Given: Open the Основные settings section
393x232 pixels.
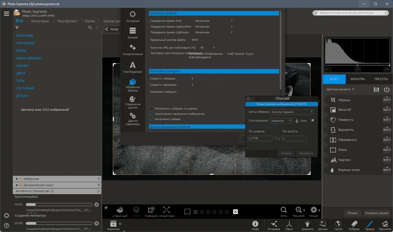Looking at the screenshot, I should (x=133, y=17).
